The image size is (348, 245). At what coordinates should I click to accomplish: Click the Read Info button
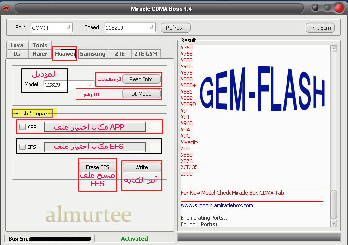141,79
